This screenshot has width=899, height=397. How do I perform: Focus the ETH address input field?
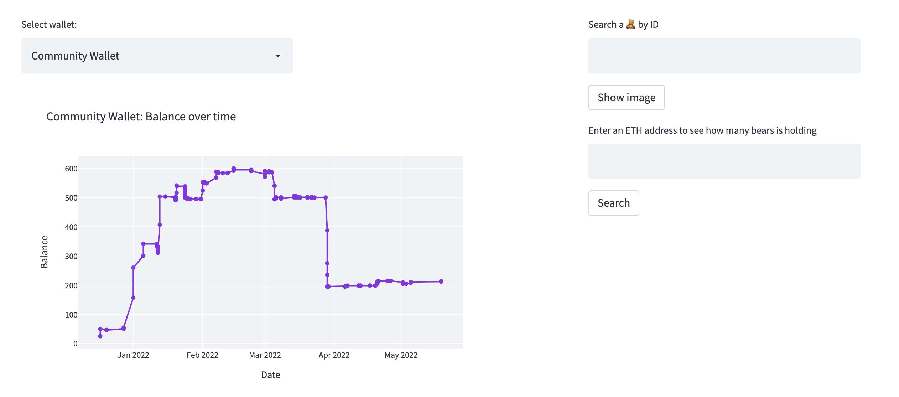point(724,161)
